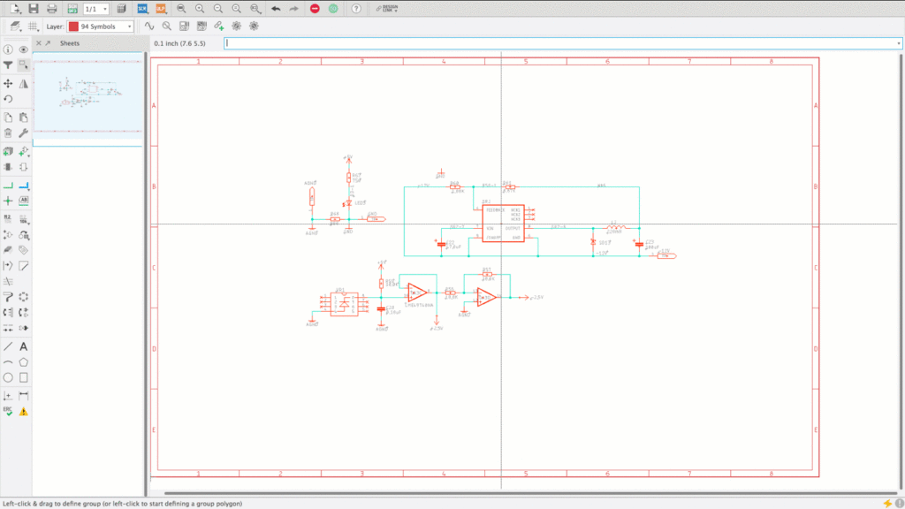The width and height of the screenshot is (905, 509).
Task: Run a Script with SCR icon
Action: [x=143, y=9]
